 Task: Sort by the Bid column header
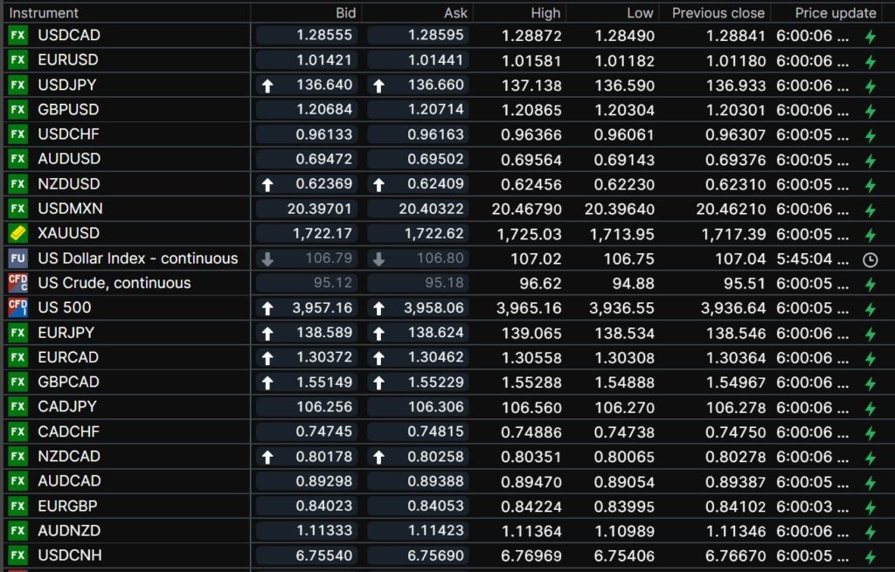click(x=345, y=13)
